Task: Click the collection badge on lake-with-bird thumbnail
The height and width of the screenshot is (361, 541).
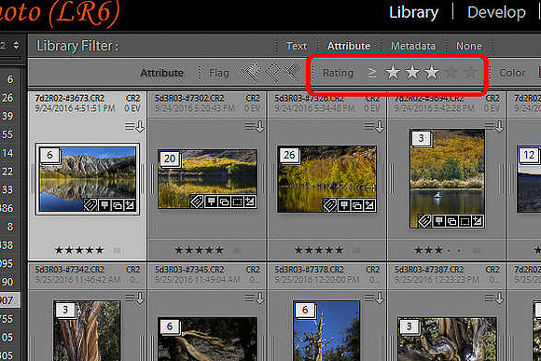Action: 451,221
